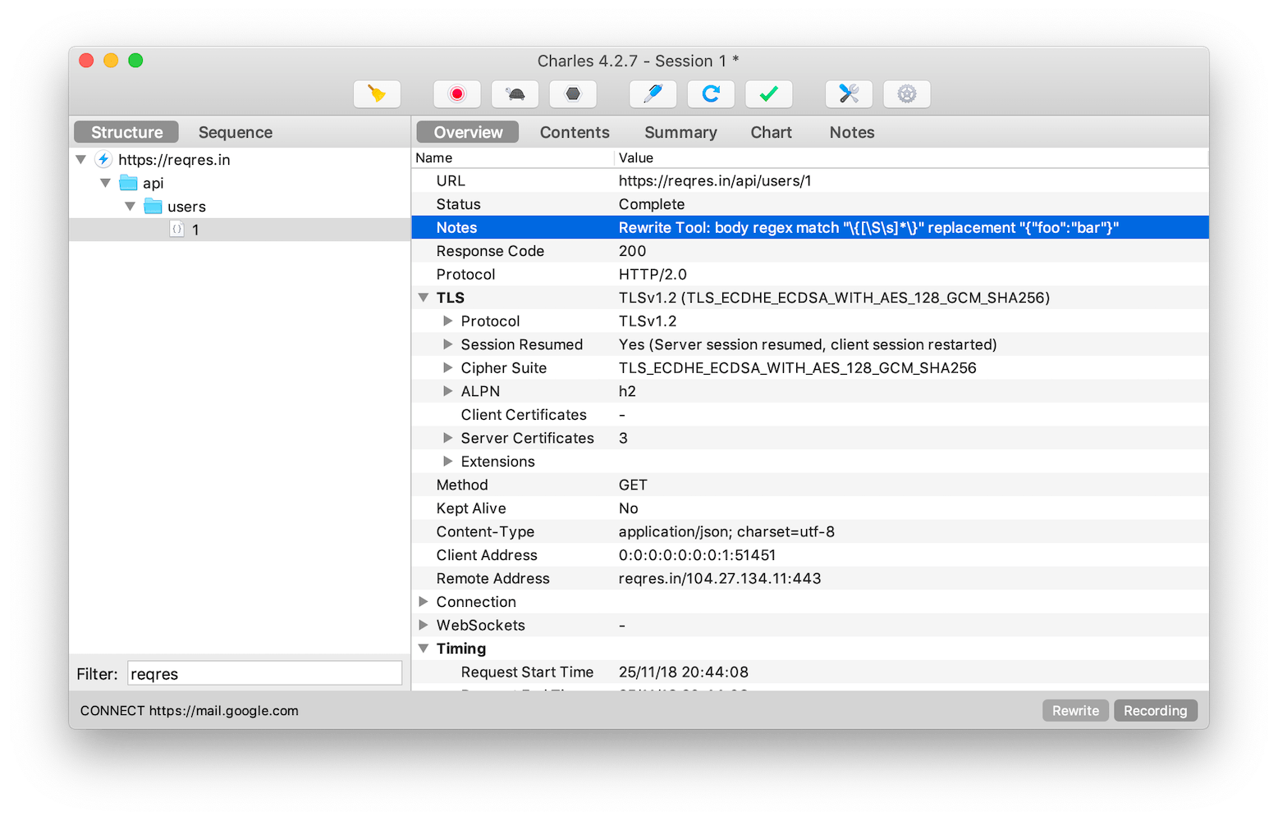
Task: Open the Chart tab
Action: (x=771, y=132)
